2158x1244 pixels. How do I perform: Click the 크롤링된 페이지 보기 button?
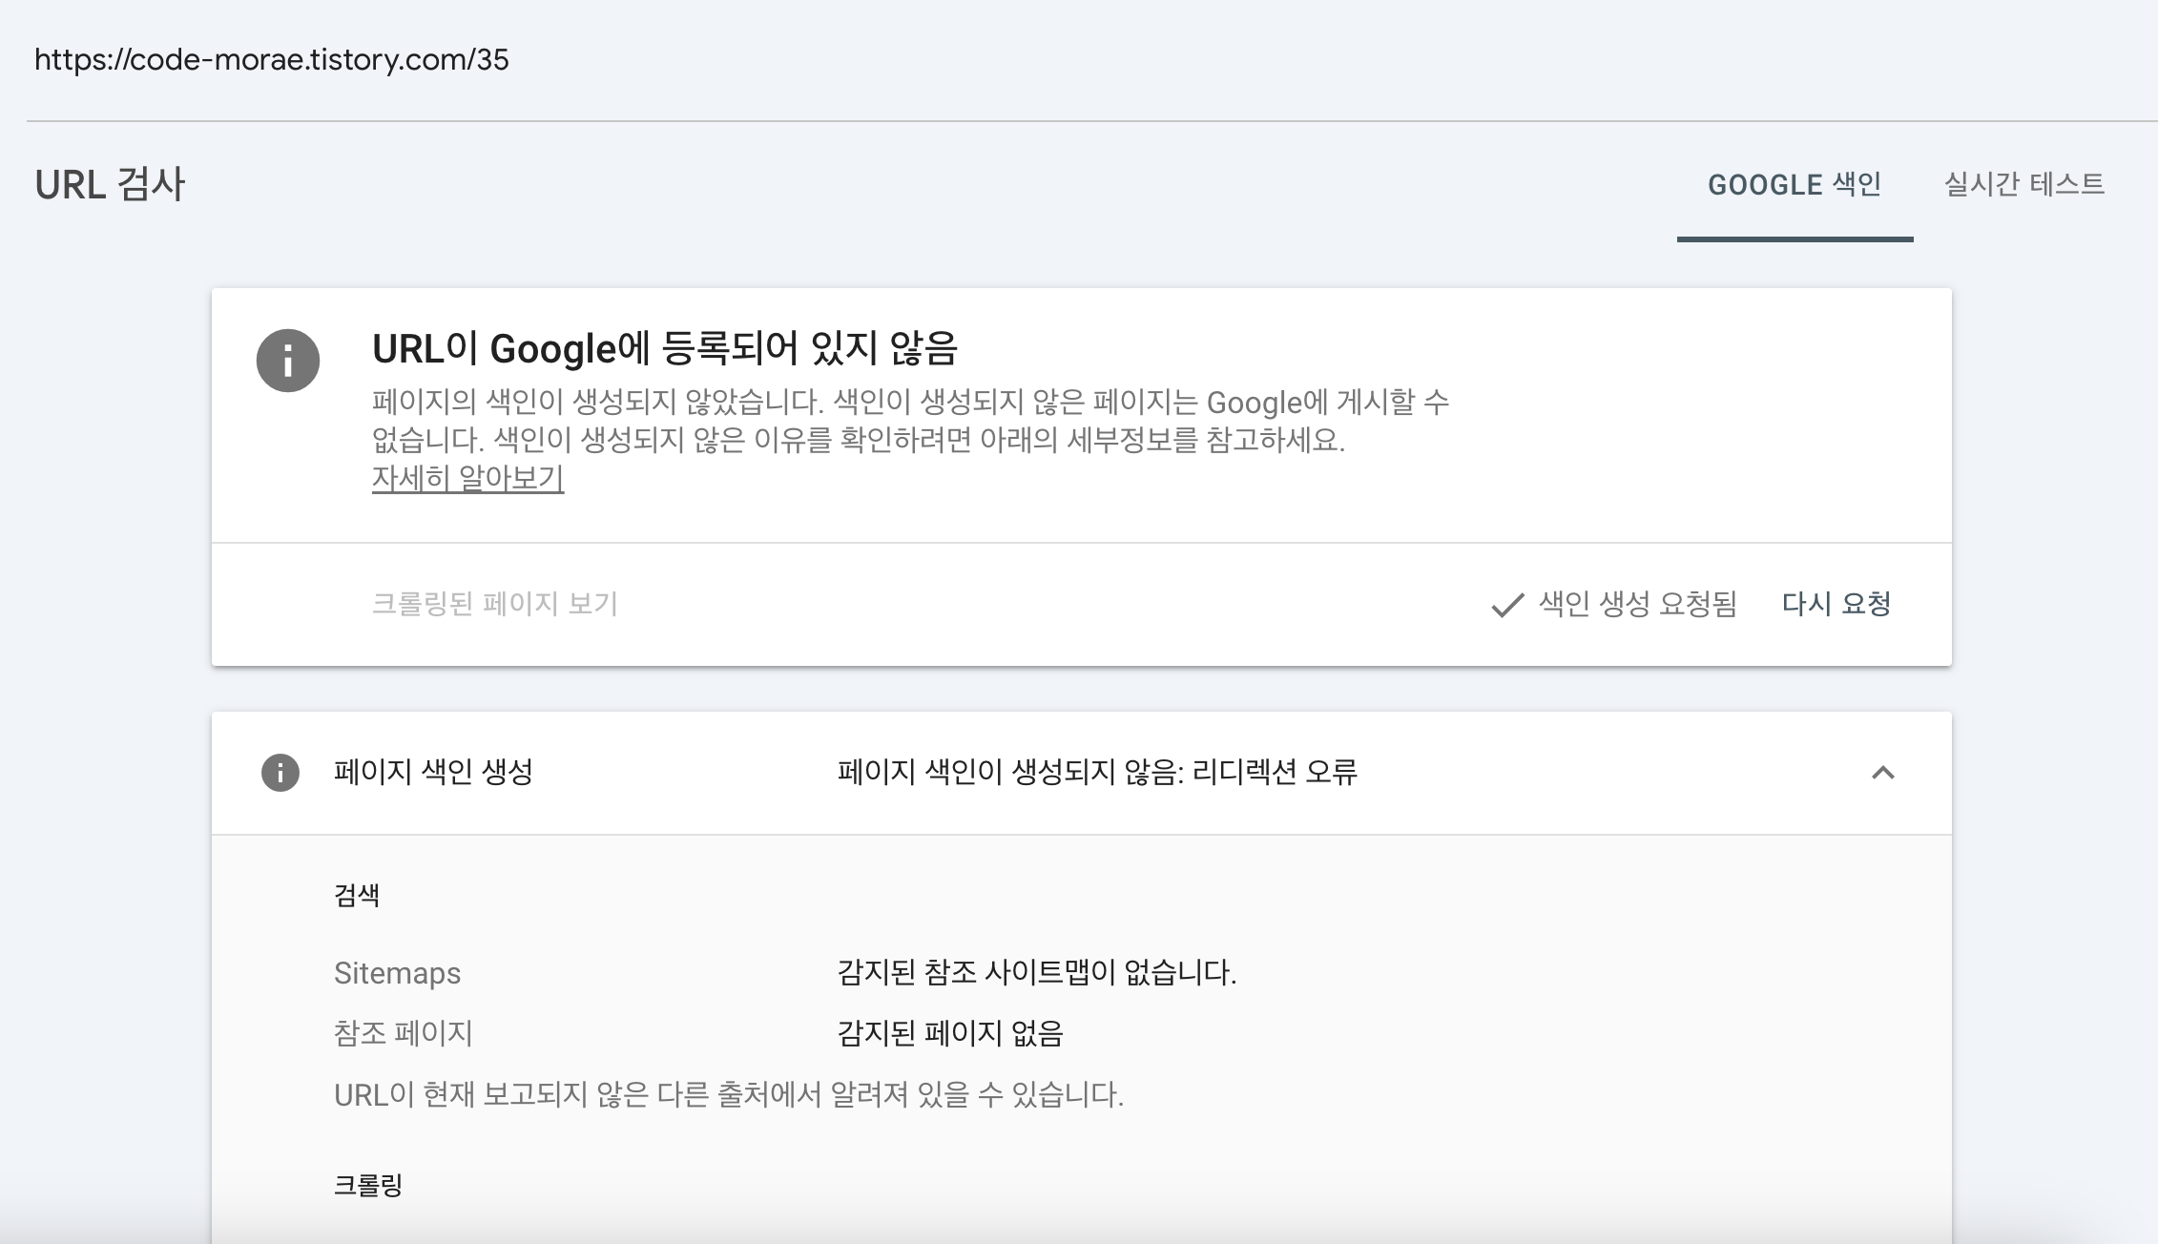coord(494,604)
